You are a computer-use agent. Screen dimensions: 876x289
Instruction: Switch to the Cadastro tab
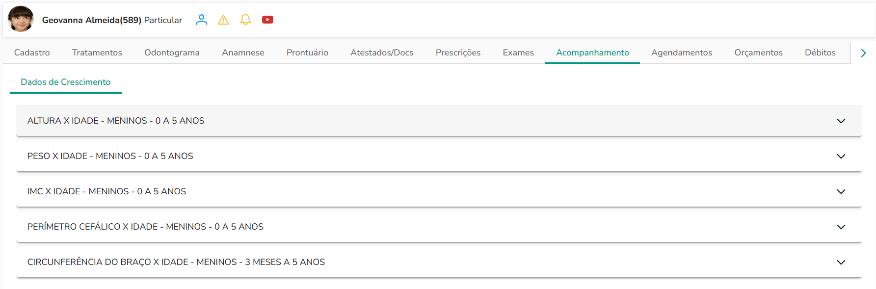point(32,53)
